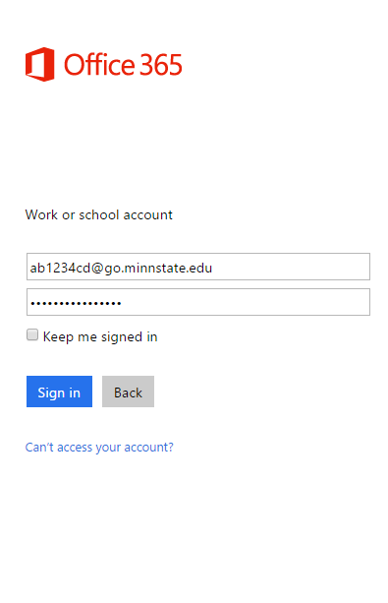This screenshot has height=603, width=388.
Task: Click the empty area inside the password box
Action: 246,302
